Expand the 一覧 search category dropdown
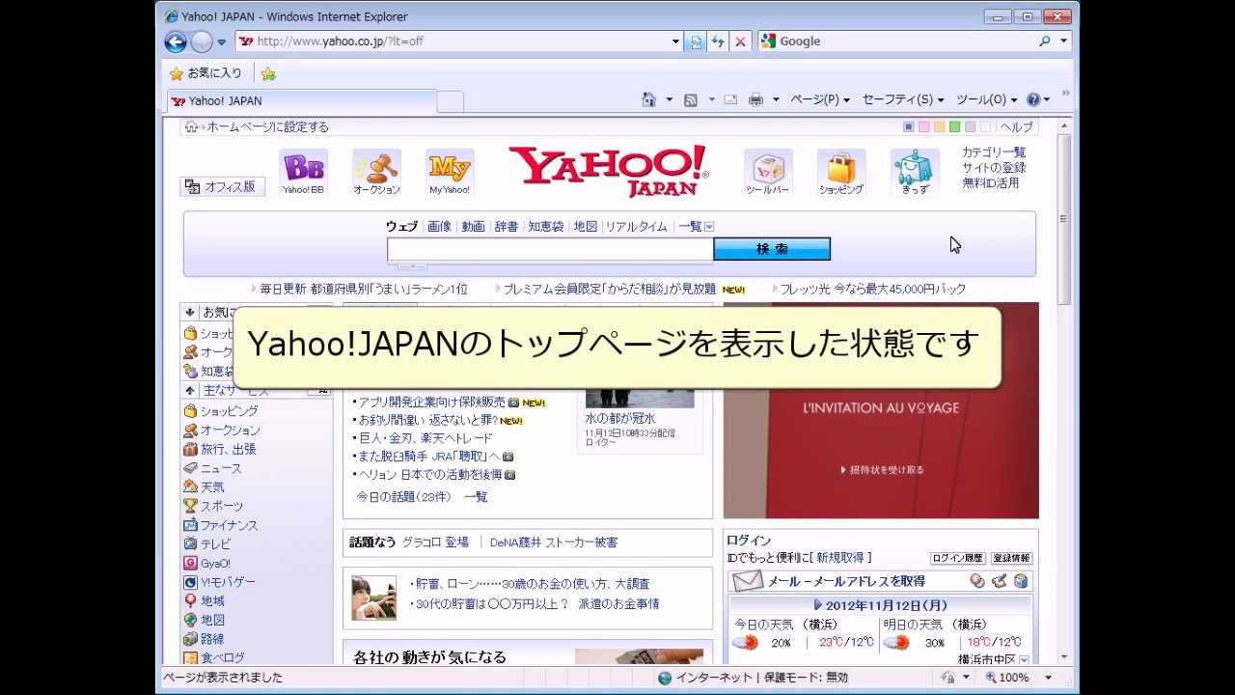The width and height of the screenshot is (1235, 695). tap(709, 227)
